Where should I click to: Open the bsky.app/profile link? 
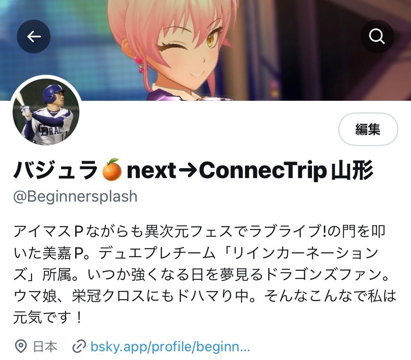coord(170,346)
